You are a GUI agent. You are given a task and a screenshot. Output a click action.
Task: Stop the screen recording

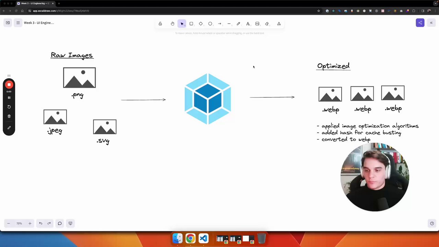(x=9, y=85)
